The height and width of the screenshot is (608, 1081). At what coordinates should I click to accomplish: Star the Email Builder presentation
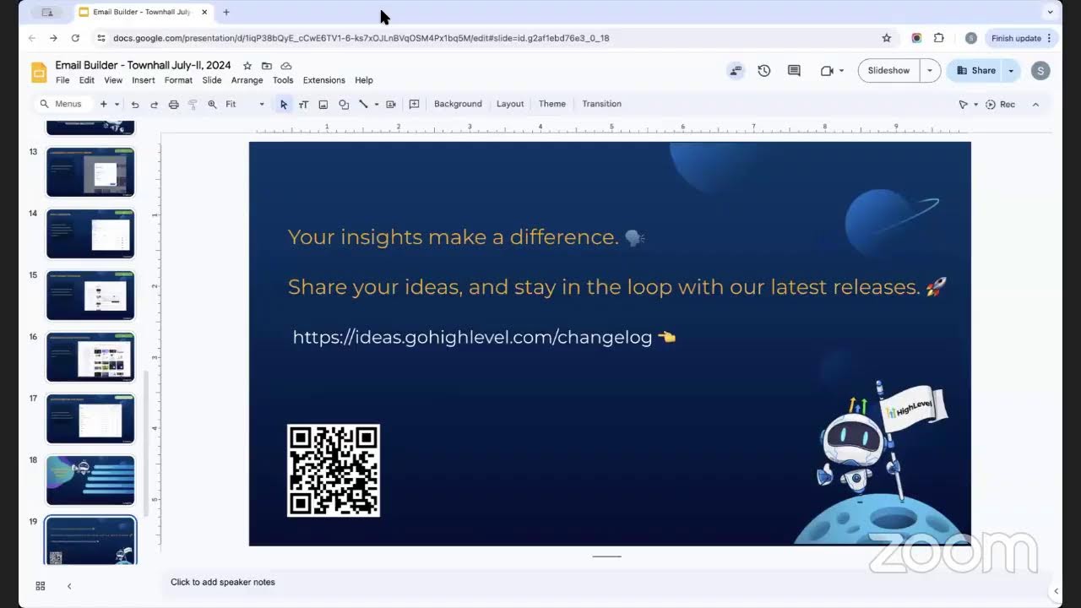247,66
